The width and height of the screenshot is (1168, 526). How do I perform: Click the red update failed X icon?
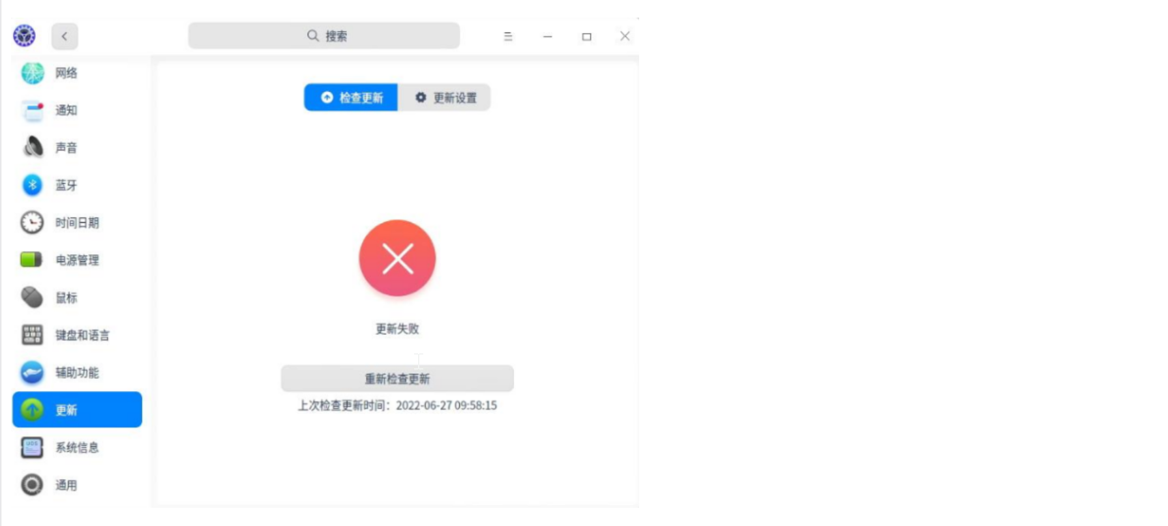click(397, 258)
